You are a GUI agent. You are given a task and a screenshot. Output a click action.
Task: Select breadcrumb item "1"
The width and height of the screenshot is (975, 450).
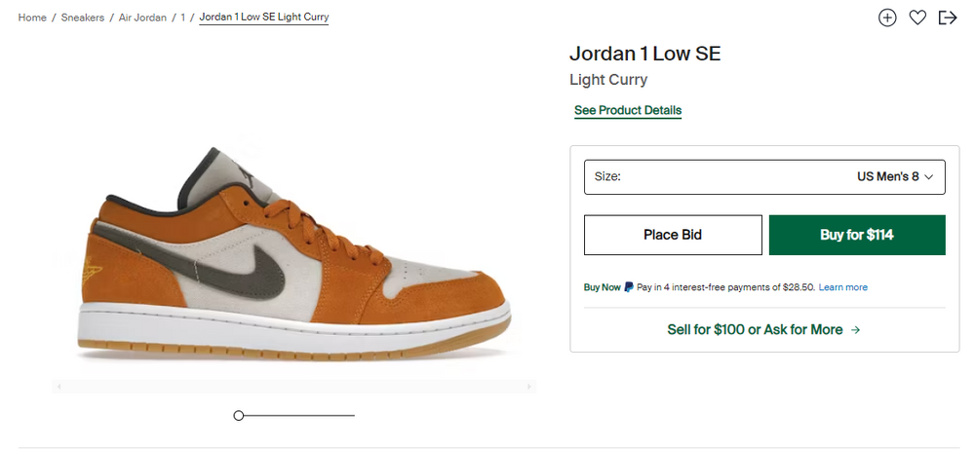coord(182,18)
